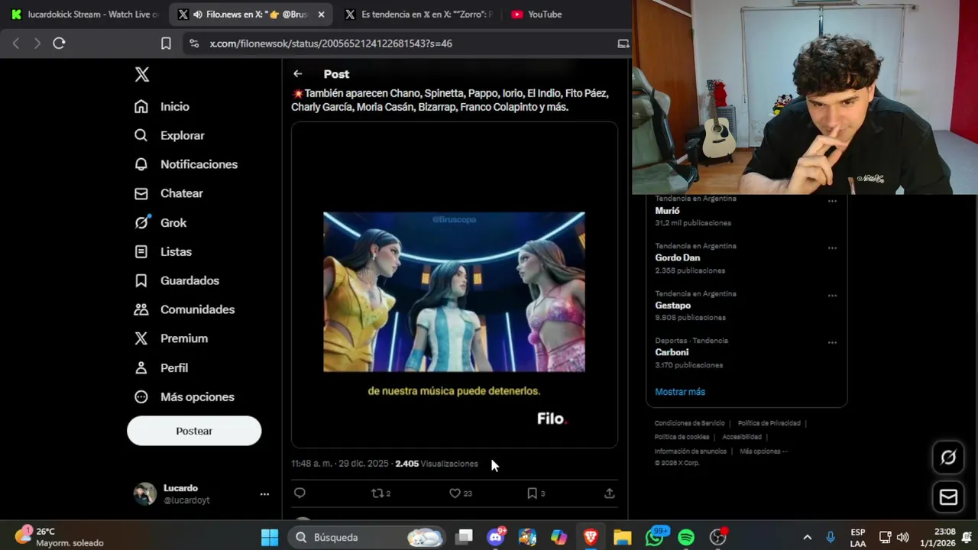The width and height of the screenshot is (978, 550).
Task: Reload the page
Action: pyautogui.click(x=59, y=44)
